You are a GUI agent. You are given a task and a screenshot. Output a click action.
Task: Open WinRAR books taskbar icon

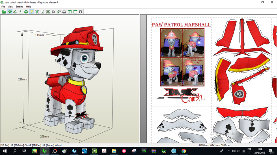[154, 151]
